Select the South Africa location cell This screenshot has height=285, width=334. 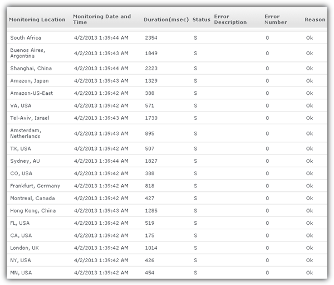pos(26,38)
